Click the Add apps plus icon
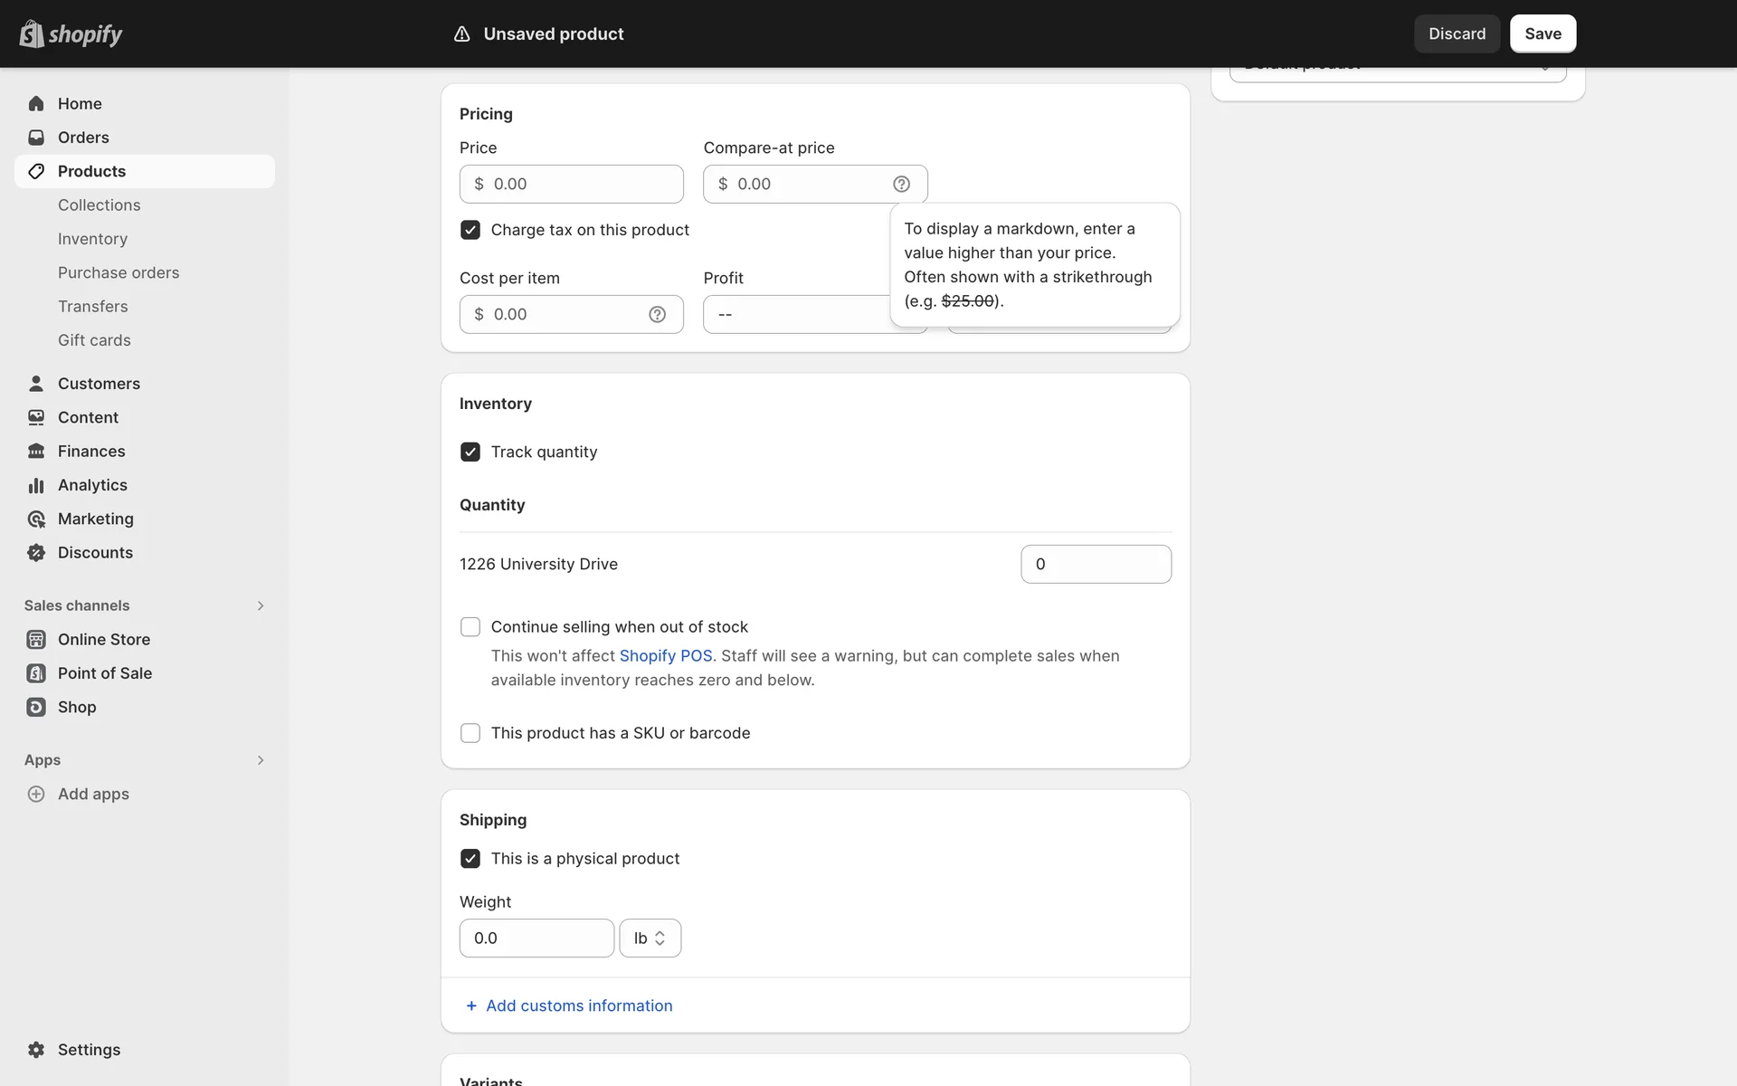 (36, 794)
